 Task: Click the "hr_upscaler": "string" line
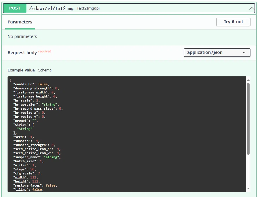[x=36, y=104]
